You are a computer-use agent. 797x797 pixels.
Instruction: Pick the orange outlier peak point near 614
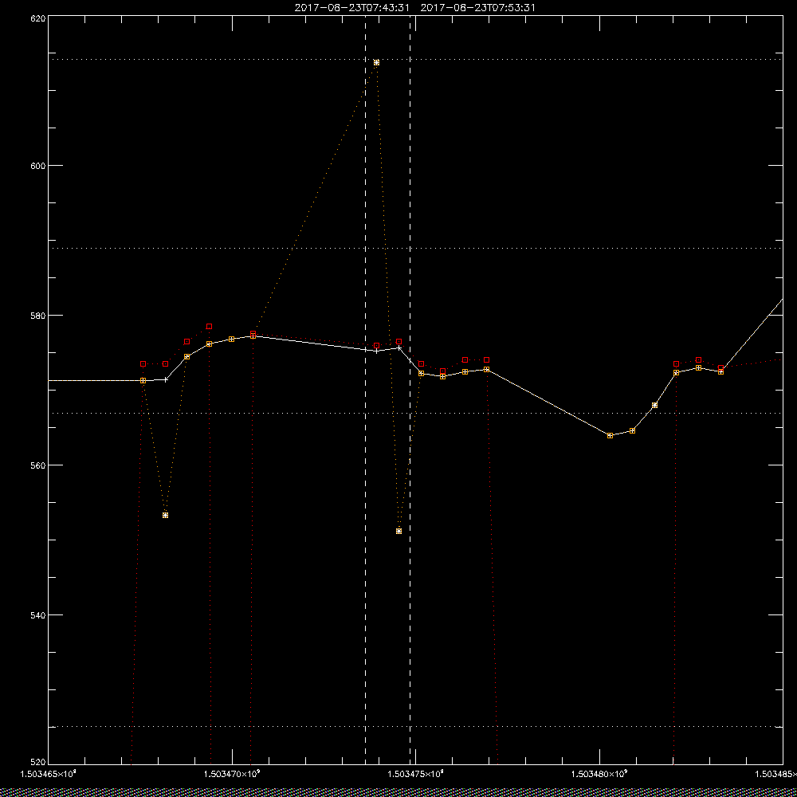(377, 62)
